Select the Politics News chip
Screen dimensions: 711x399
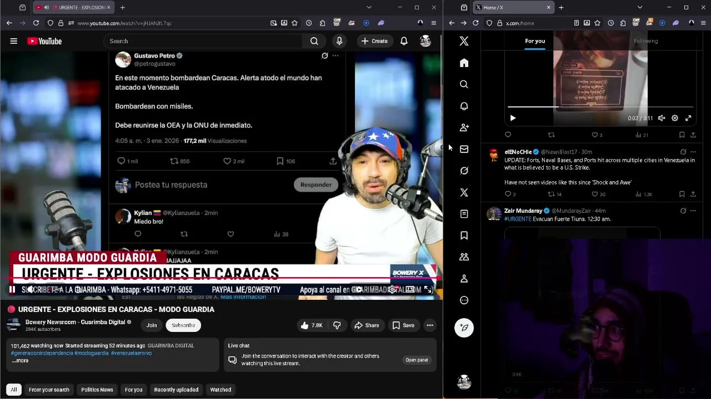click(97, 390)
